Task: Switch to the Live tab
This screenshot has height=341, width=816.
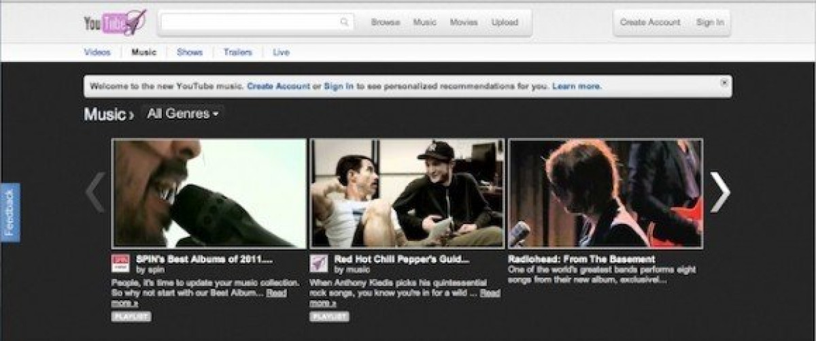Action: point(281,52)
